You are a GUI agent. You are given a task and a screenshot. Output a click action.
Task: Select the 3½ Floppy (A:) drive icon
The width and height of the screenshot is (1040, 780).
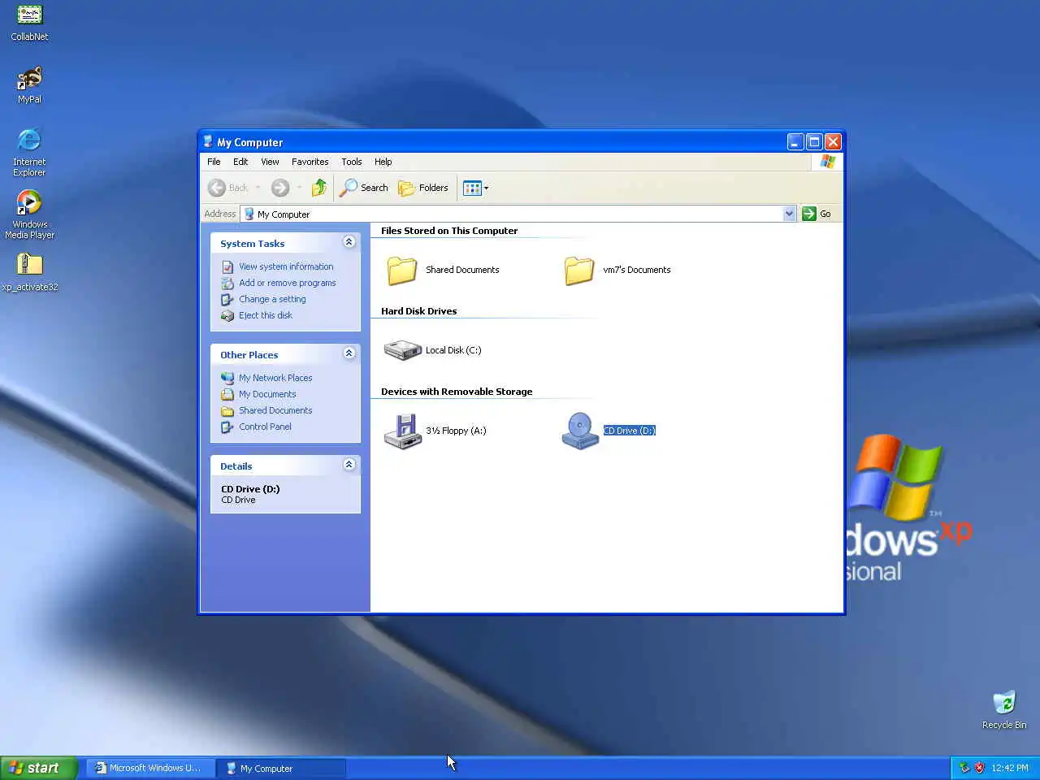[402, 431]
